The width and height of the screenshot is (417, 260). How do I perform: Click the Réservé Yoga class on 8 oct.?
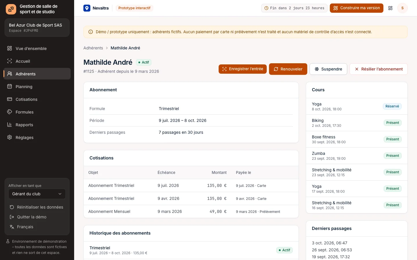[x=357, y=106]
